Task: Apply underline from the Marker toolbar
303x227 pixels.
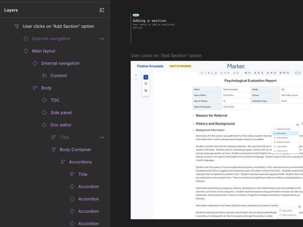Action: 212,73
